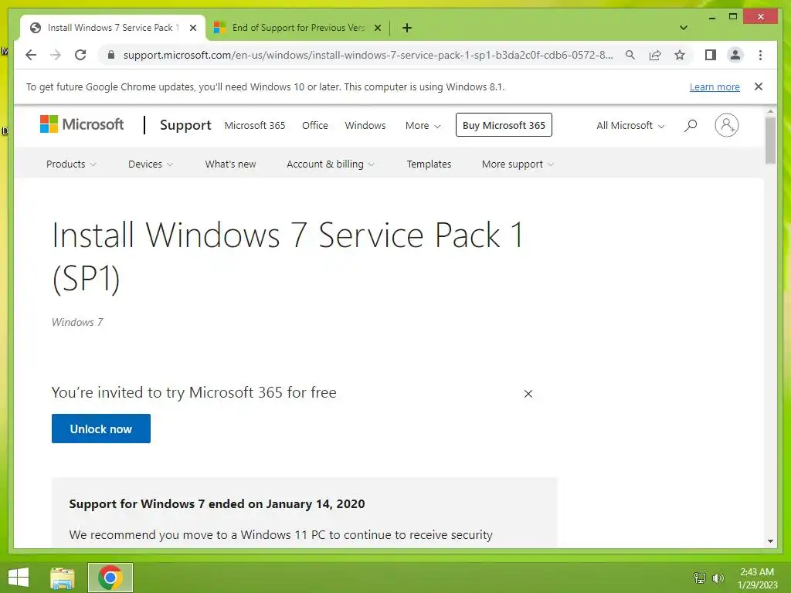Screen dimensions: 791x593
Task: Open a new tab
Action: pyautogui.click(x=407, y=28)
